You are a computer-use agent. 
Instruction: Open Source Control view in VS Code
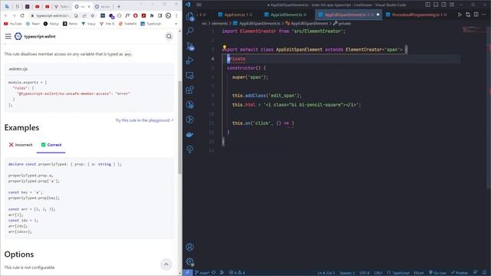(x=189, y=46)
